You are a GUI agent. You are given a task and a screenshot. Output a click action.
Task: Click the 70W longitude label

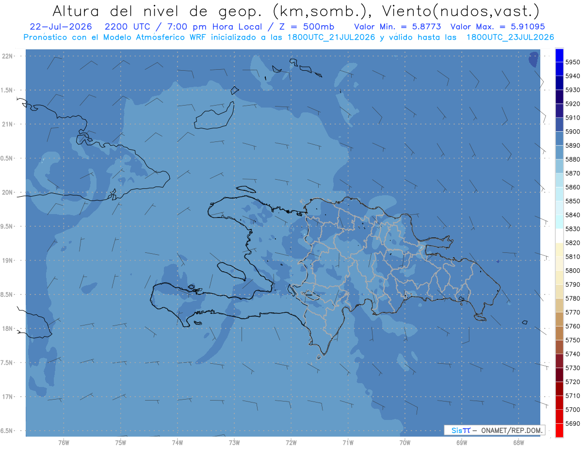pyautogui.click(x=405, y=443)
